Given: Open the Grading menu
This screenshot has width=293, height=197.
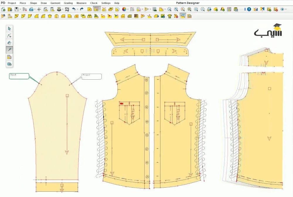Looking at the screenshot, I should pyautogui.click(x=68, y=3).
